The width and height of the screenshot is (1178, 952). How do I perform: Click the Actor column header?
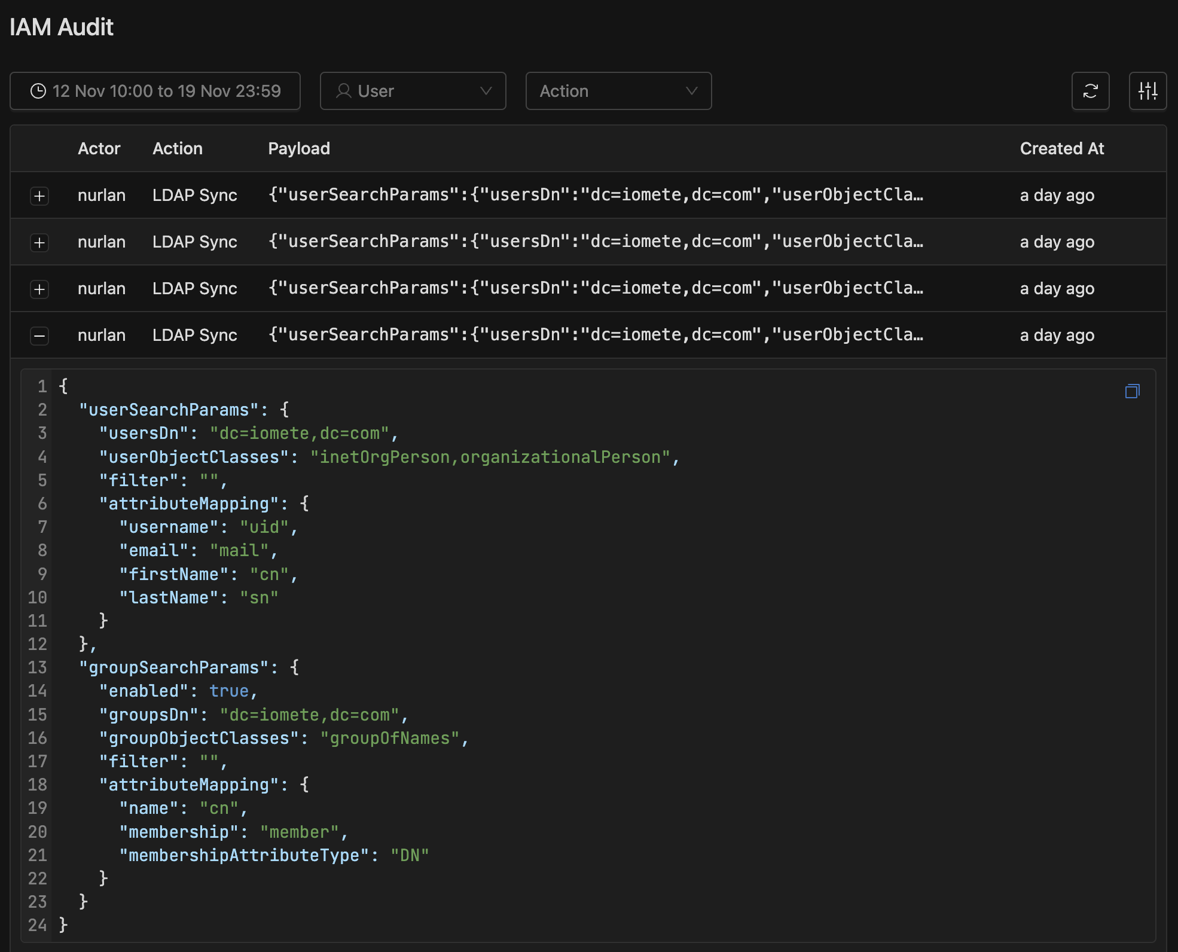click(x=99, y=148)
